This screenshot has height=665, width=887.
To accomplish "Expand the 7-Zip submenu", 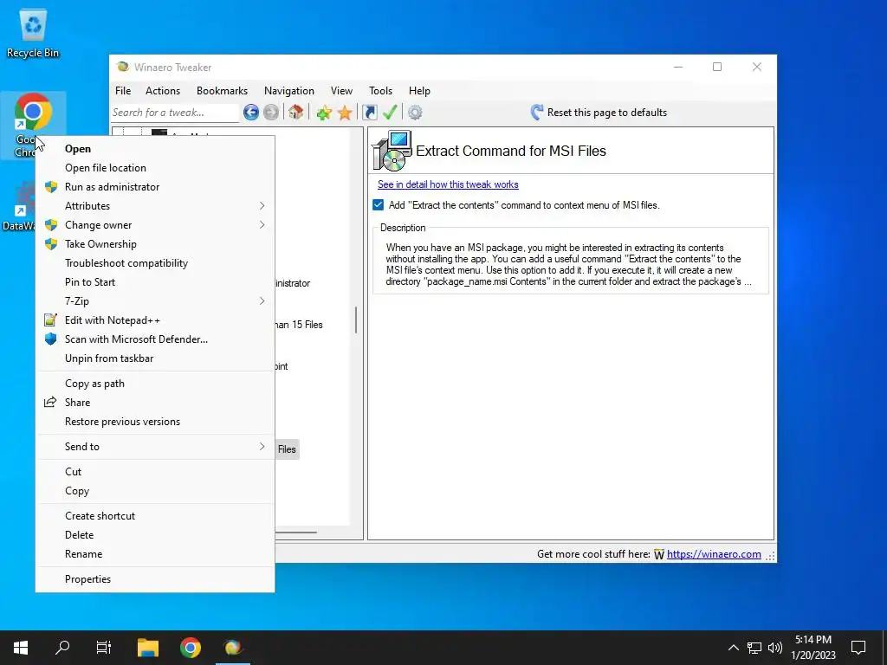I will (x=155, y=300).
